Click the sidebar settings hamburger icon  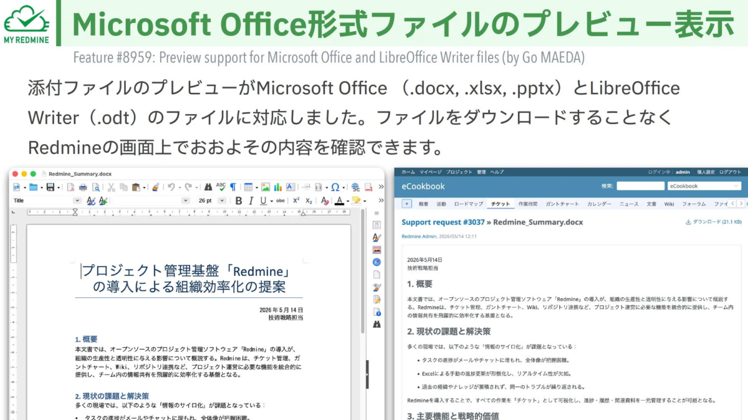click(x=376, y=214)
